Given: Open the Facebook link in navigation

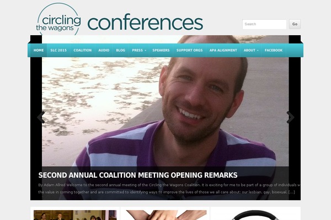Looking at the screenshot, I should coord(274,50).
